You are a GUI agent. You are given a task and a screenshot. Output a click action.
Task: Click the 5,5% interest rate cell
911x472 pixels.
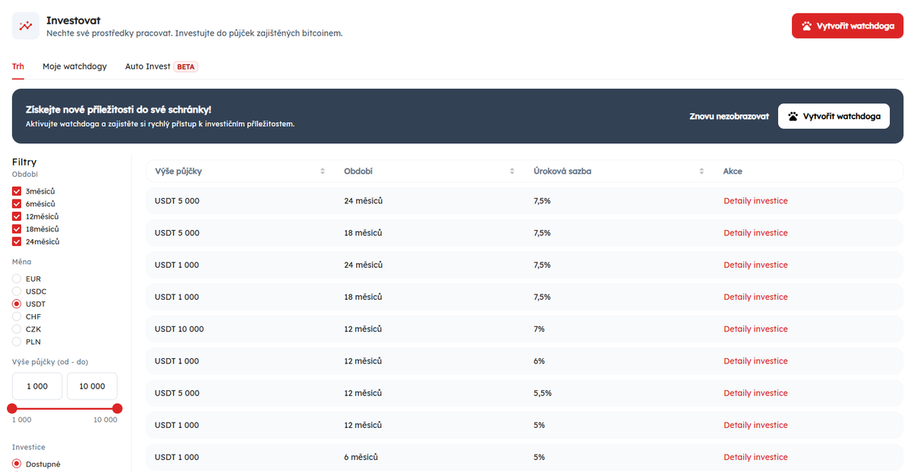[543, 393]
